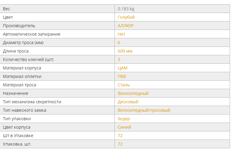This screenshot has width=234, height=151.
Task: Open the Хедер packaging type link
Action: point(124,119)
